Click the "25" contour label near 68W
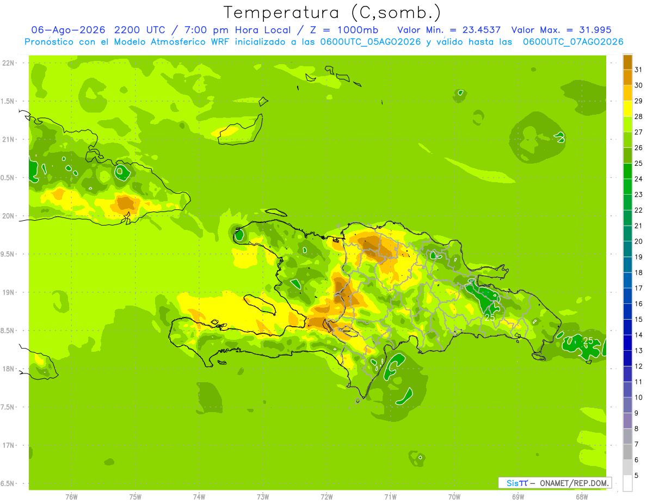This screenshot has height=504, width=653. [x=588, y=341]
